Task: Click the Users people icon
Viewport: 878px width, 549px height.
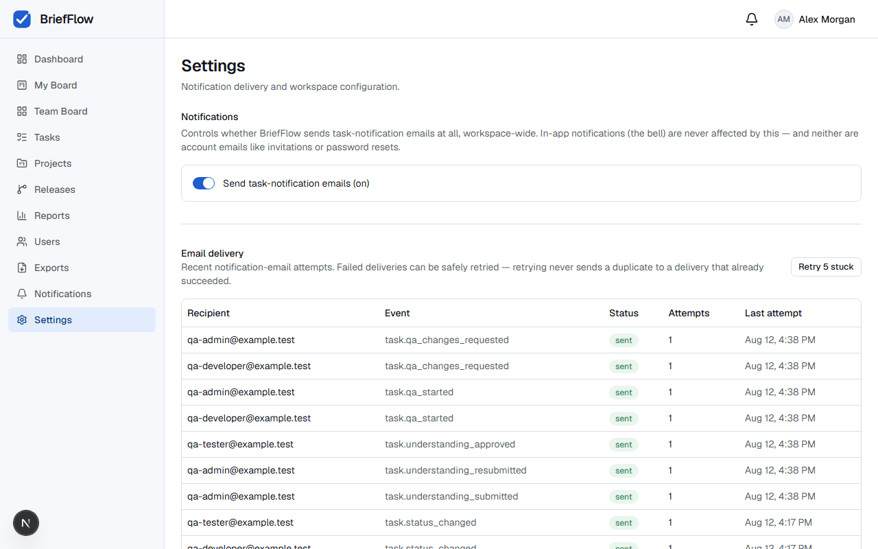Action: [x=22, y=242]
